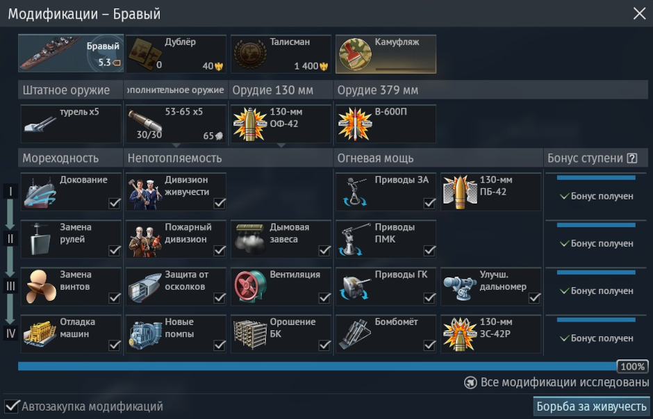Expand the 53-65 x5 torpedo options arrow

(176, 145)
